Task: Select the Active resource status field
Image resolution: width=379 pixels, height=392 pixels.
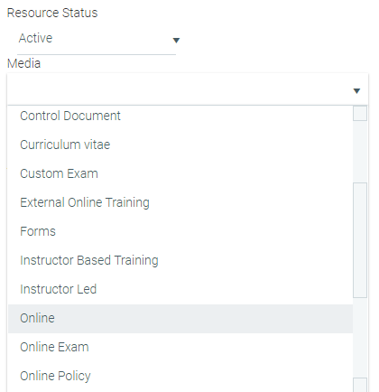Action: [97, 39]
